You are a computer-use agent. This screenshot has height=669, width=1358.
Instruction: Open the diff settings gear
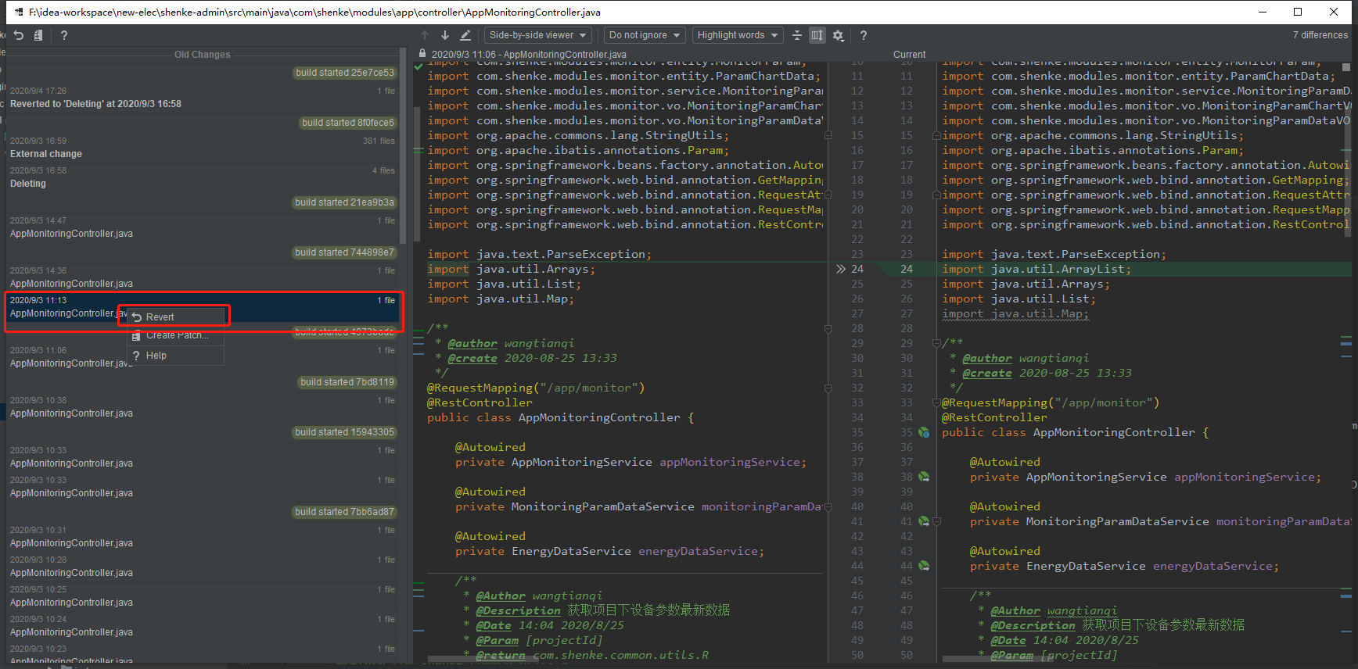click(x=838, y=35)
